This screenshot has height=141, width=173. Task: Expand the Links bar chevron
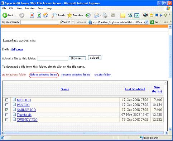(170, 21)
